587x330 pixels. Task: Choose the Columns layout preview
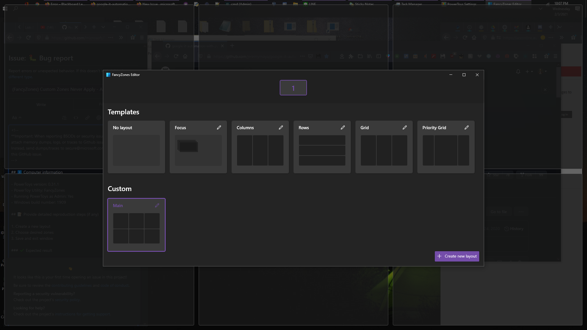click(260, 150)
